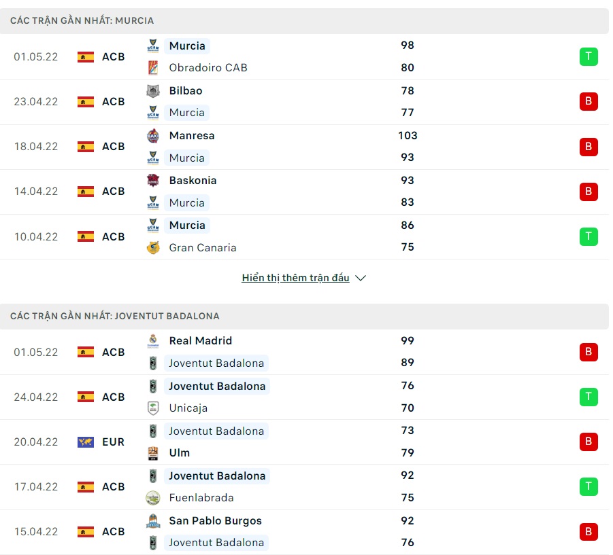Click 'Hiển thị thêm trận đấu' link
Viewport: 613px width, 555px height.
(295, 278)
